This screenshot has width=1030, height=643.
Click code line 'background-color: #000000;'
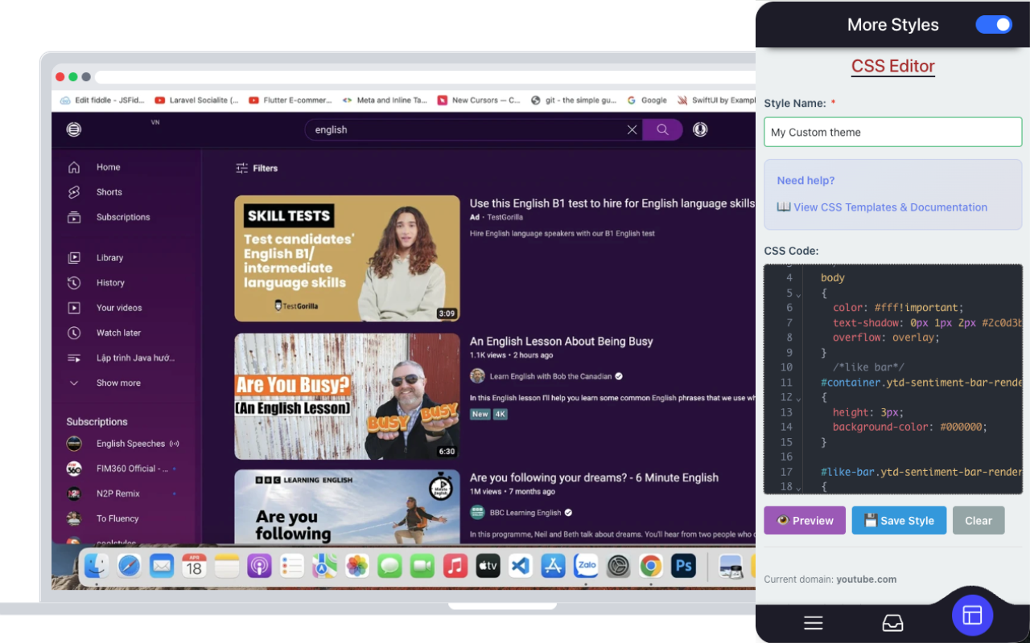click(910, 427)
